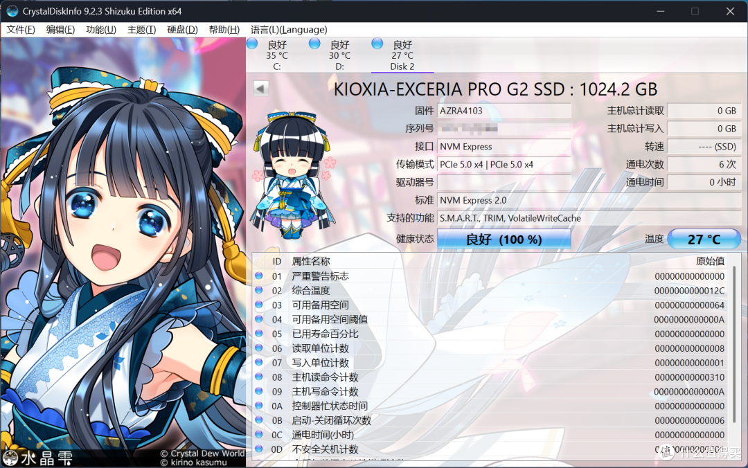Image resolution: width=748 pixels, height=468 pixels.
Task: Click the 27 °C temperature display
Action: pos(704,238)
